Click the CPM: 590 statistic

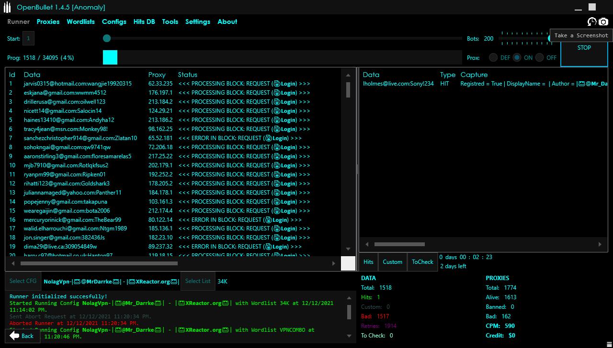(500, 326)
